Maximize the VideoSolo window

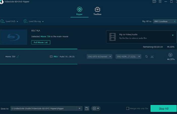171,2
